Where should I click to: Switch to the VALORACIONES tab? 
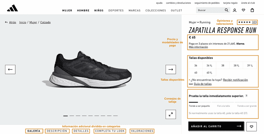click(142, 131)
